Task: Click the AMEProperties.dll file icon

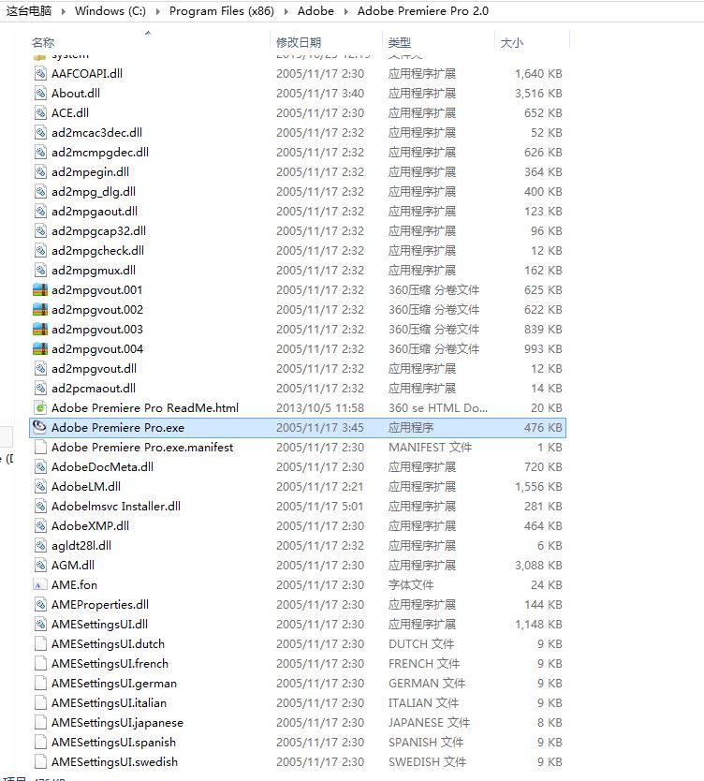Action: point(40,605)
